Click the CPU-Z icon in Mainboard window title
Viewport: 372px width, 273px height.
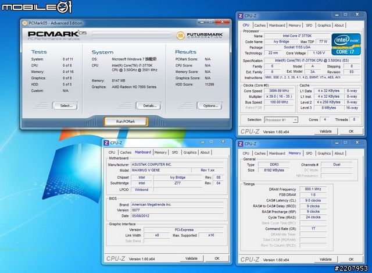coord(106,143)
